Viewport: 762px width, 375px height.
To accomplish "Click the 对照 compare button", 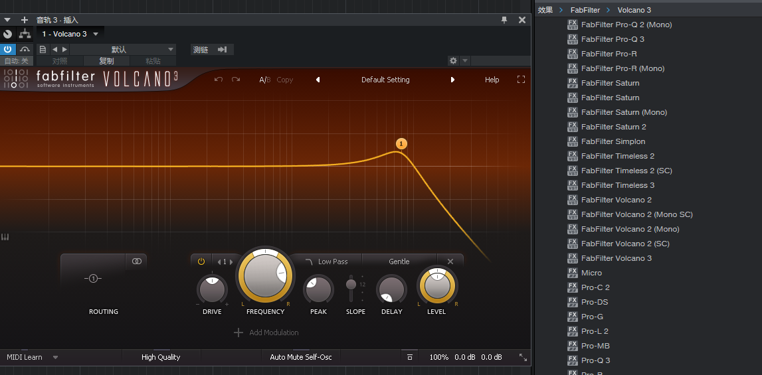I will [x=60, y=61].
